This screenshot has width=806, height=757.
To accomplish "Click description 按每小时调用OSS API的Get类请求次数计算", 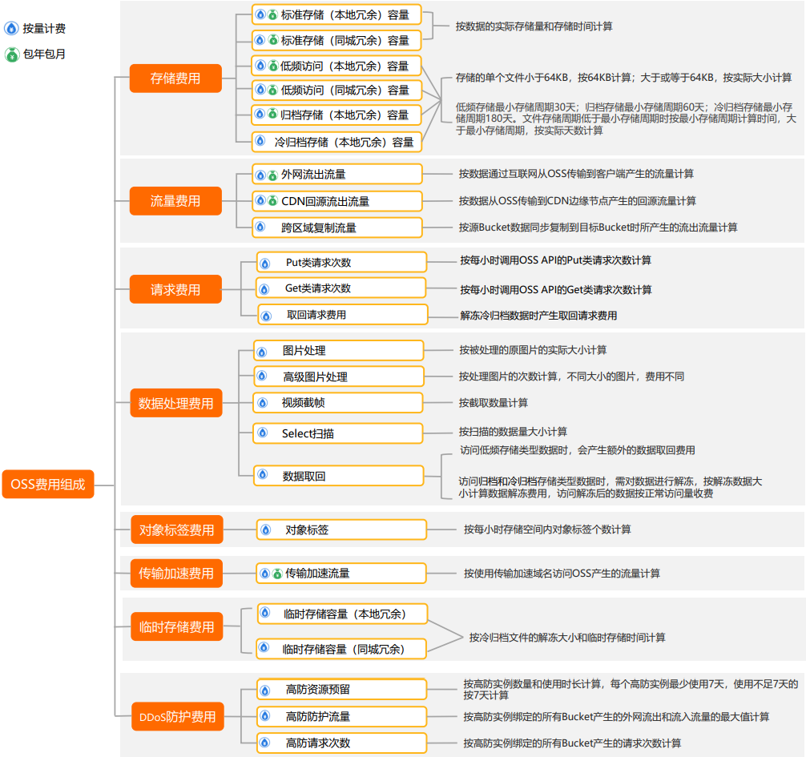I will (x=556, y=290).
